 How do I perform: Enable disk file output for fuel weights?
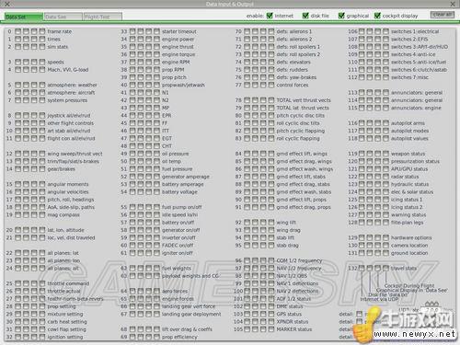pos(141,268)
